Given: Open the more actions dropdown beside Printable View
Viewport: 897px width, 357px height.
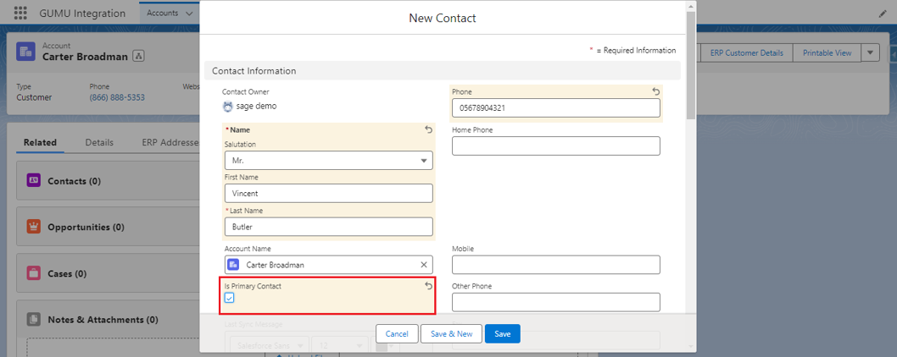Looking at the screenshot, I should click(x=871, y=52).
